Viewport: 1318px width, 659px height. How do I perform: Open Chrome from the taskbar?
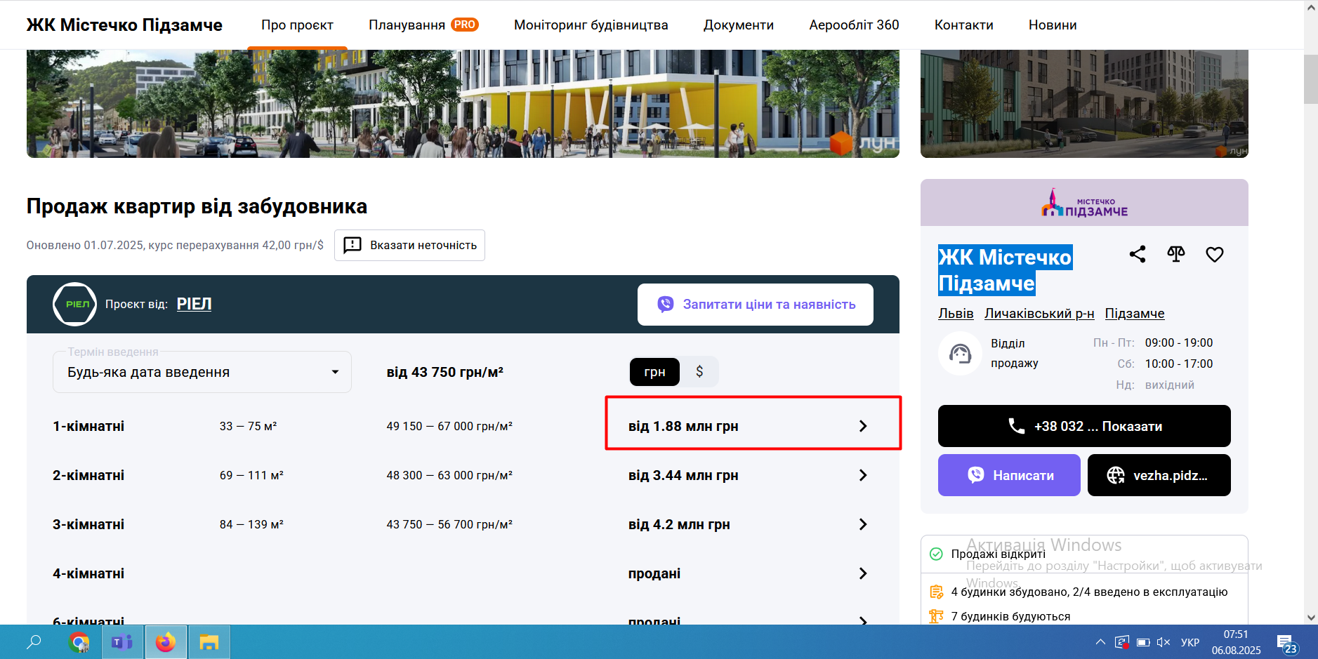point(79,642)
